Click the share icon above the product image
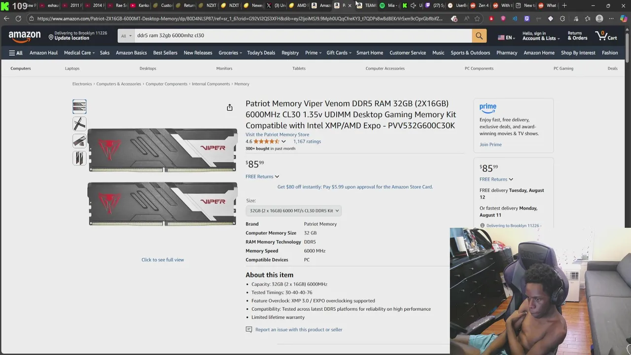Image resolution: width=631 pixels, height=355 pixels. pyautogui.click(x=230, y=107)
